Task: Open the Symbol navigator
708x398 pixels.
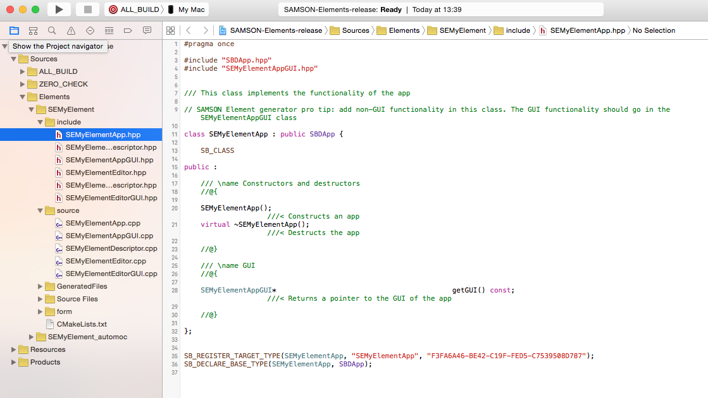Action: tap(32, 30)
